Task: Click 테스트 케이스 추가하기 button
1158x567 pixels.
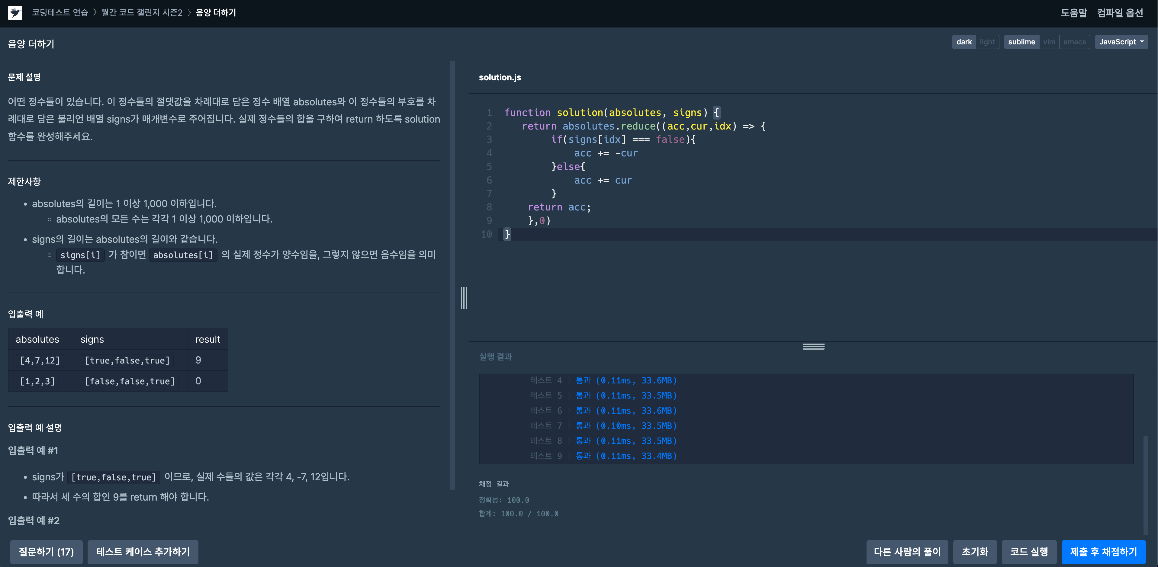Action: click(x=143, y=552)
